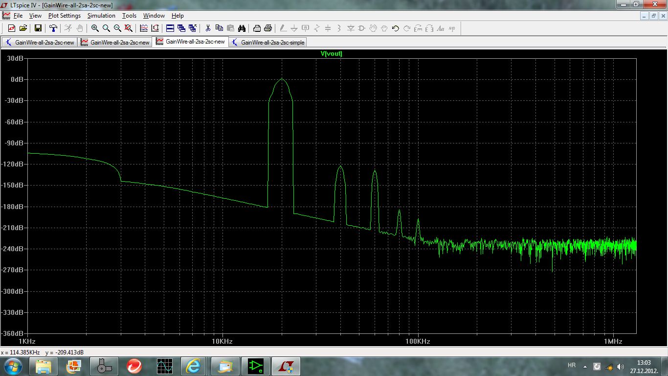
Task: Select the Zoom Out magnifier tool
Action: click(x=117, y=28)
